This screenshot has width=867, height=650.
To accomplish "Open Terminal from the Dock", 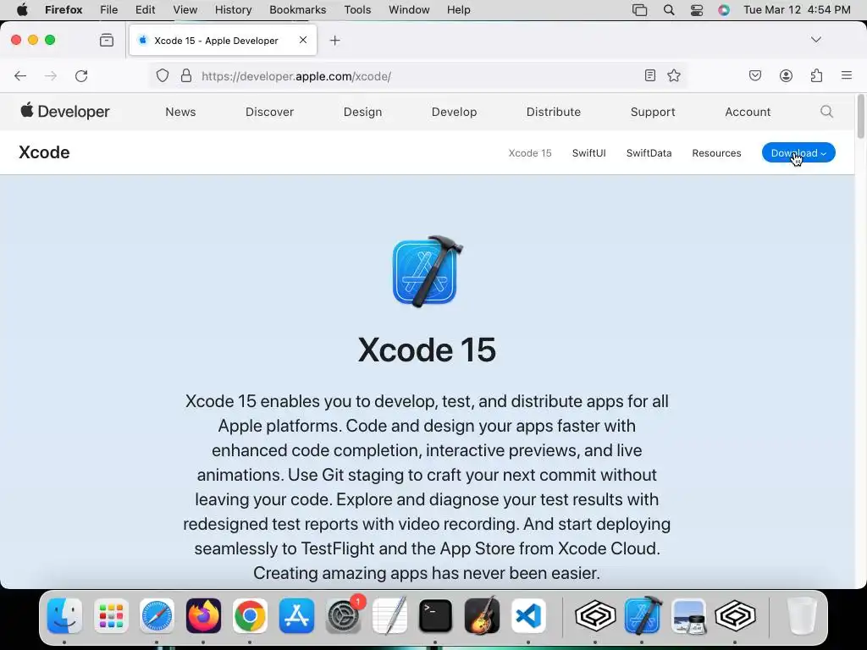I will click(x=436, y=616).
